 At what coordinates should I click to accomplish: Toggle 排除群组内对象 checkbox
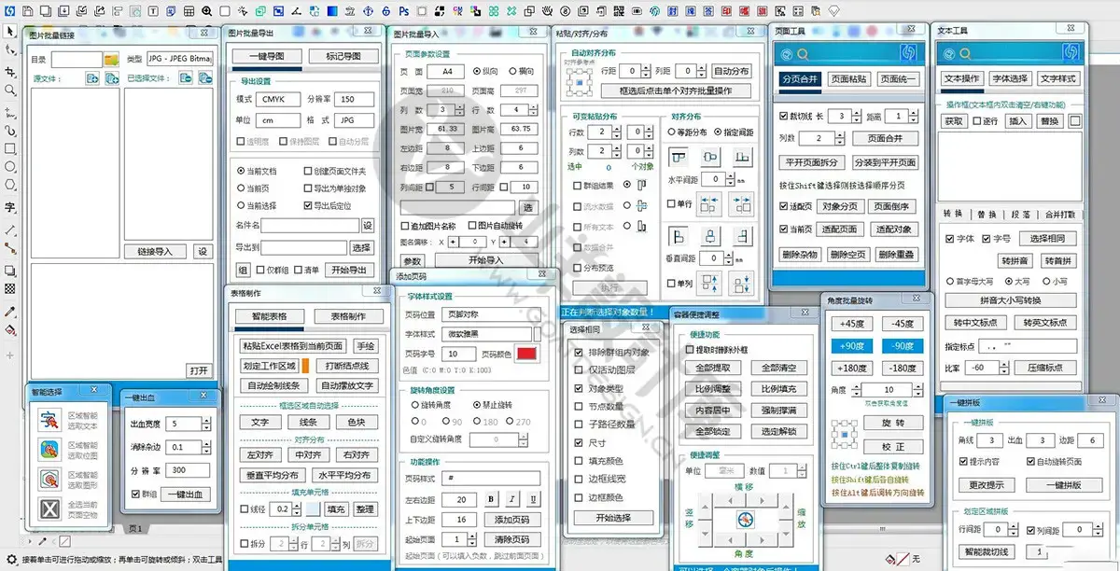(579, 352)
